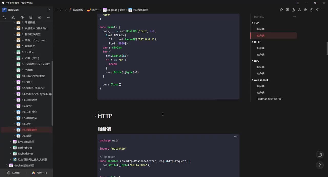Open page 13. 线程安全与sync.Map
Viewport: 328px width, 177px height.
tap(37, 94)
